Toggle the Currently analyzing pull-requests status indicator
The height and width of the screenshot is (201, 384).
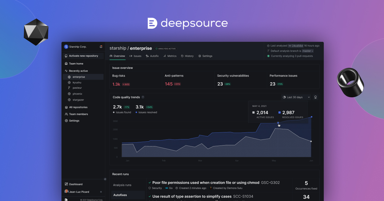pos(268,56)
